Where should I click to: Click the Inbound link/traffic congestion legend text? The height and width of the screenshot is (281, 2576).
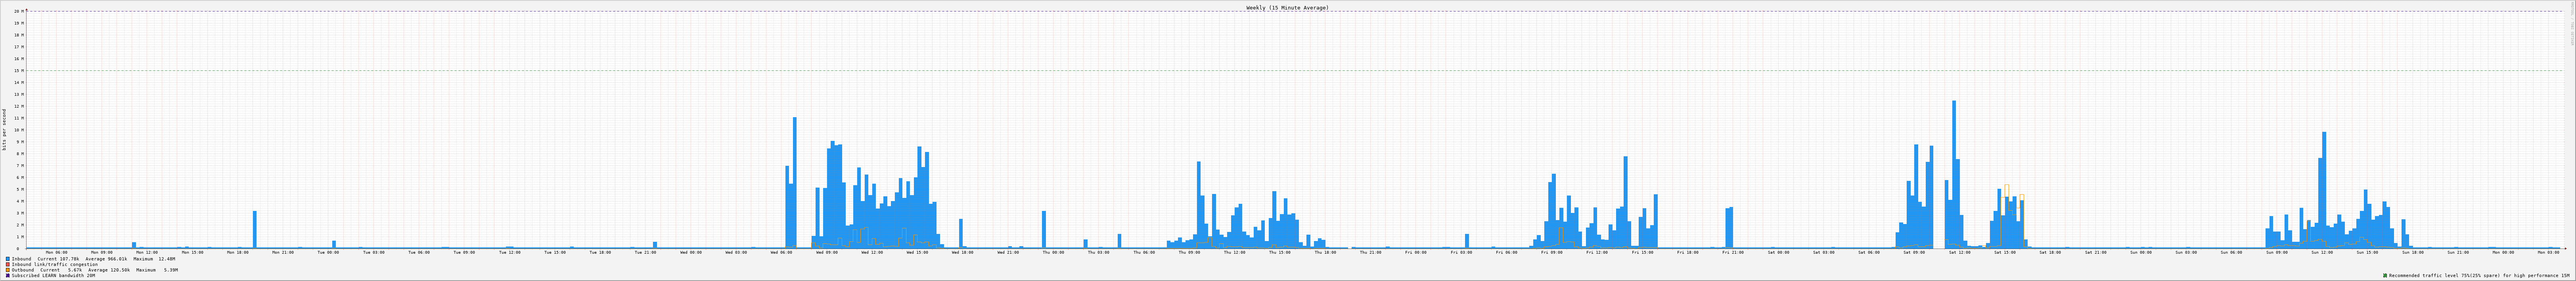pos(55,264)
